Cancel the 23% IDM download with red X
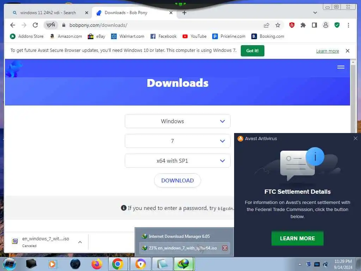Screen dimensions: 361x271 point(225,248)
